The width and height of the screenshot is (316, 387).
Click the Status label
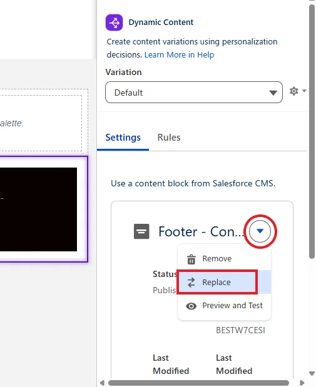click(x=165, y=274)
